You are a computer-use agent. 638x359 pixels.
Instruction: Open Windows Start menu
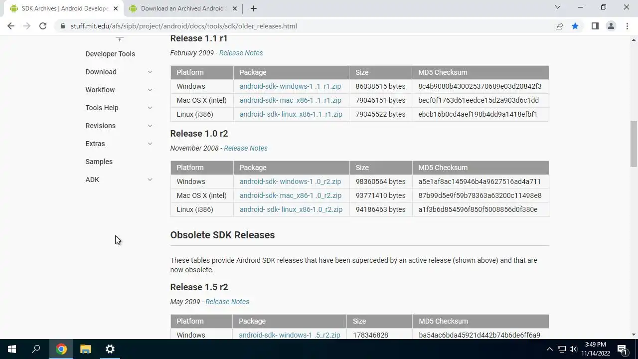(12, 349)
